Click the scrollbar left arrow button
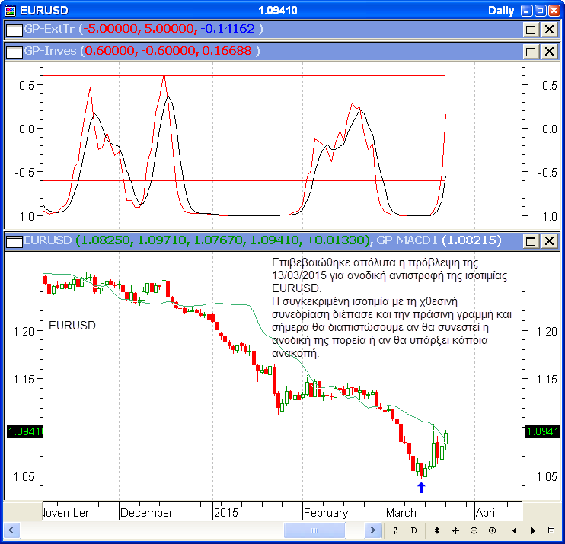 [x=11, y=530]
